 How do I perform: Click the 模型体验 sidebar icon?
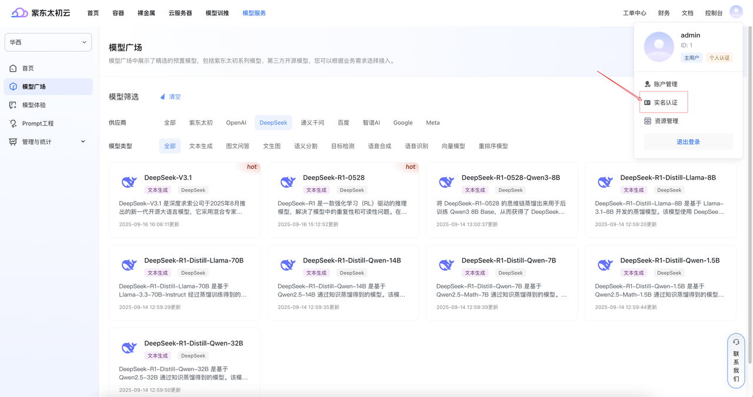point(13,105)
